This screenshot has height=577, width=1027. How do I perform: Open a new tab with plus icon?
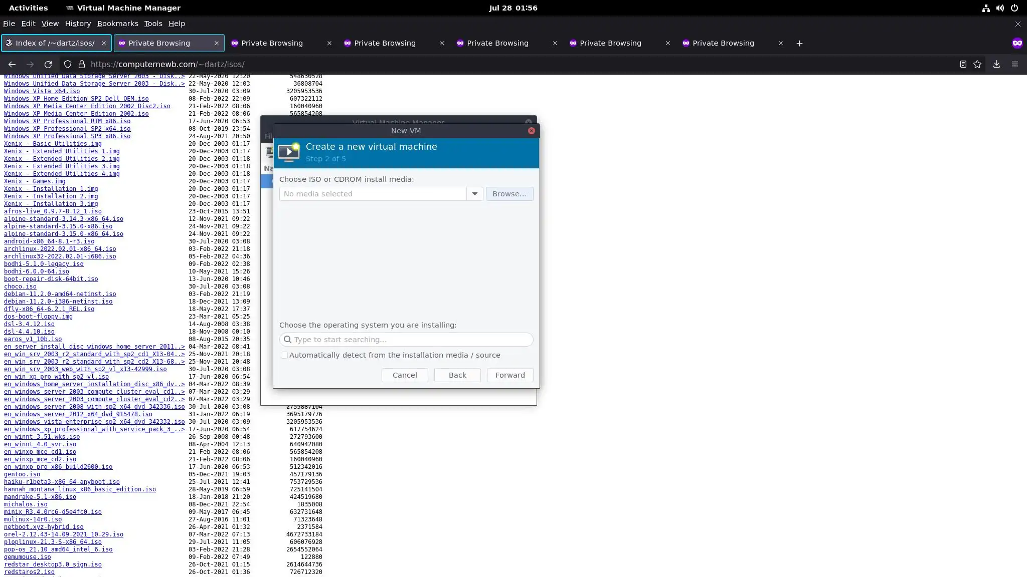(799, 43)
